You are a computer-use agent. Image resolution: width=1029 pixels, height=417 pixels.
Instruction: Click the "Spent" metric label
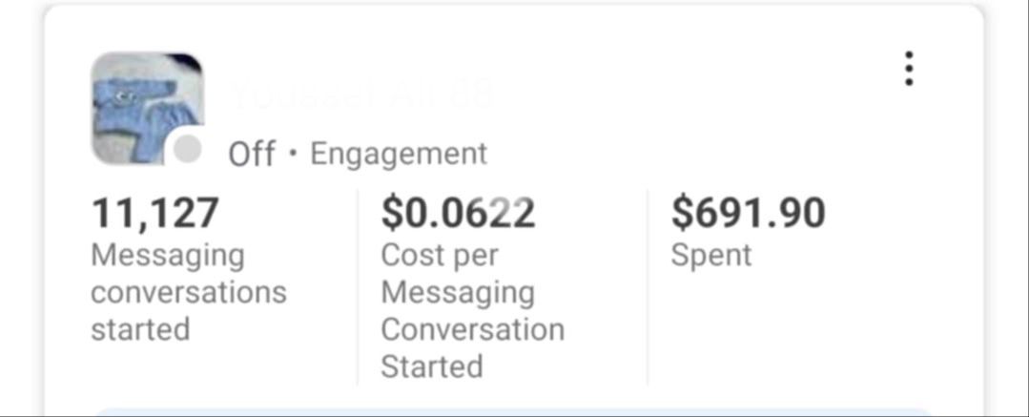click(x=711, y=256)
